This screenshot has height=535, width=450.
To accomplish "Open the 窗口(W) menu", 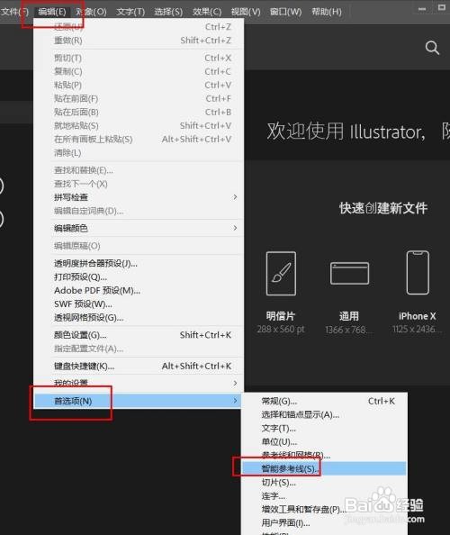I will tap(285, 12).
